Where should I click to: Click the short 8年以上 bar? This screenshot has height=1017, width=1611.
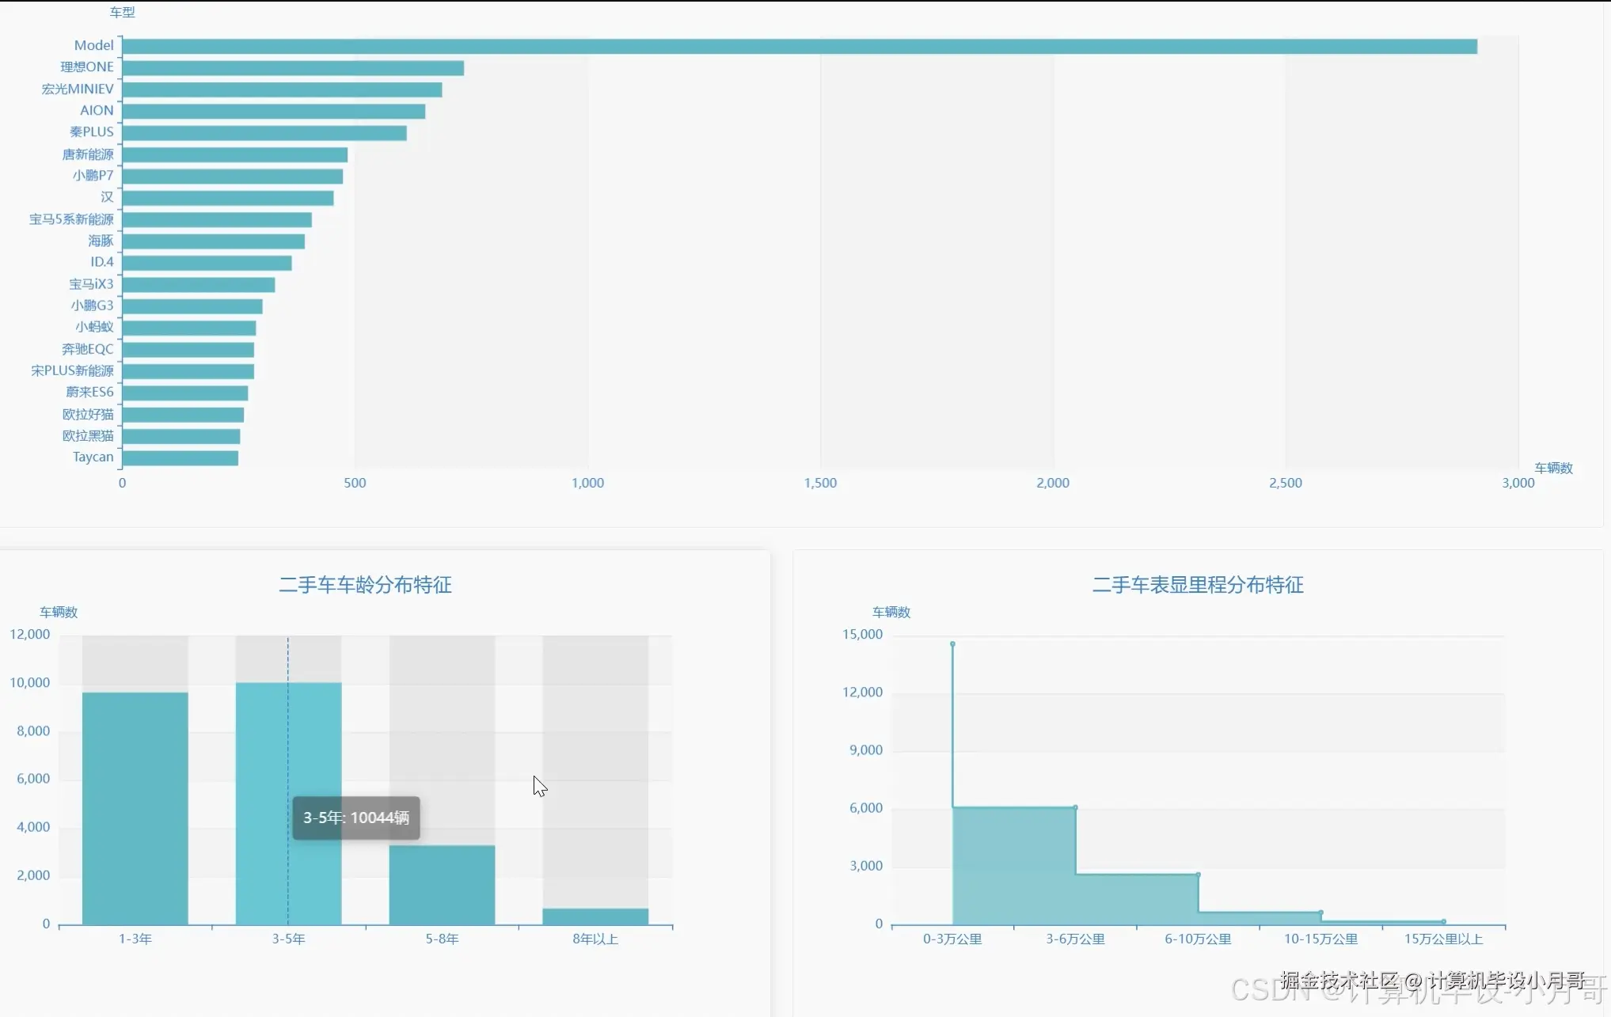click(x=595, y=916)
